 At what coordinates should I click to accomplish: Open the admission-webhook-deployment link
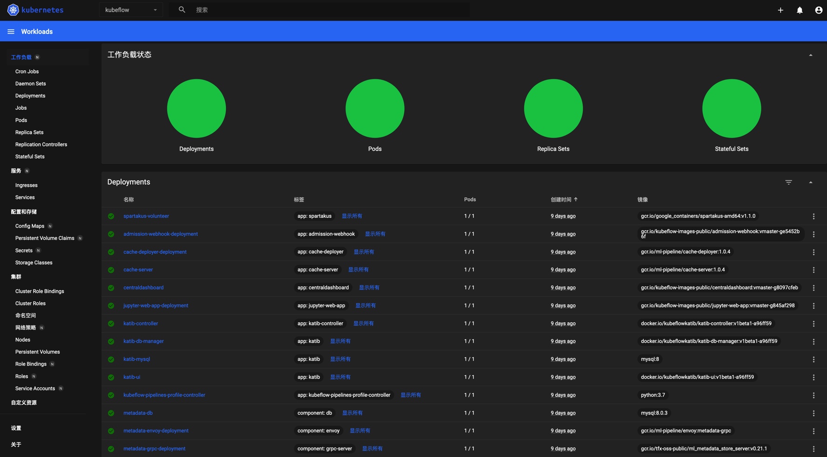pyautogui.click(x=160, y=234)
